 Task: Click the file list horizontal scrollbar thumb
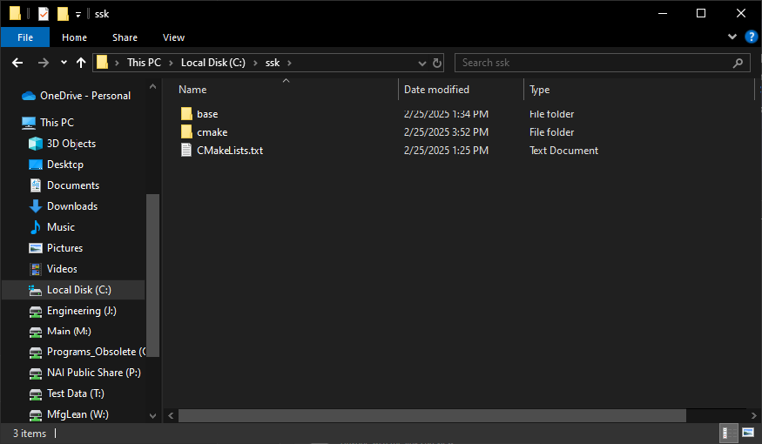click(432, 416)
